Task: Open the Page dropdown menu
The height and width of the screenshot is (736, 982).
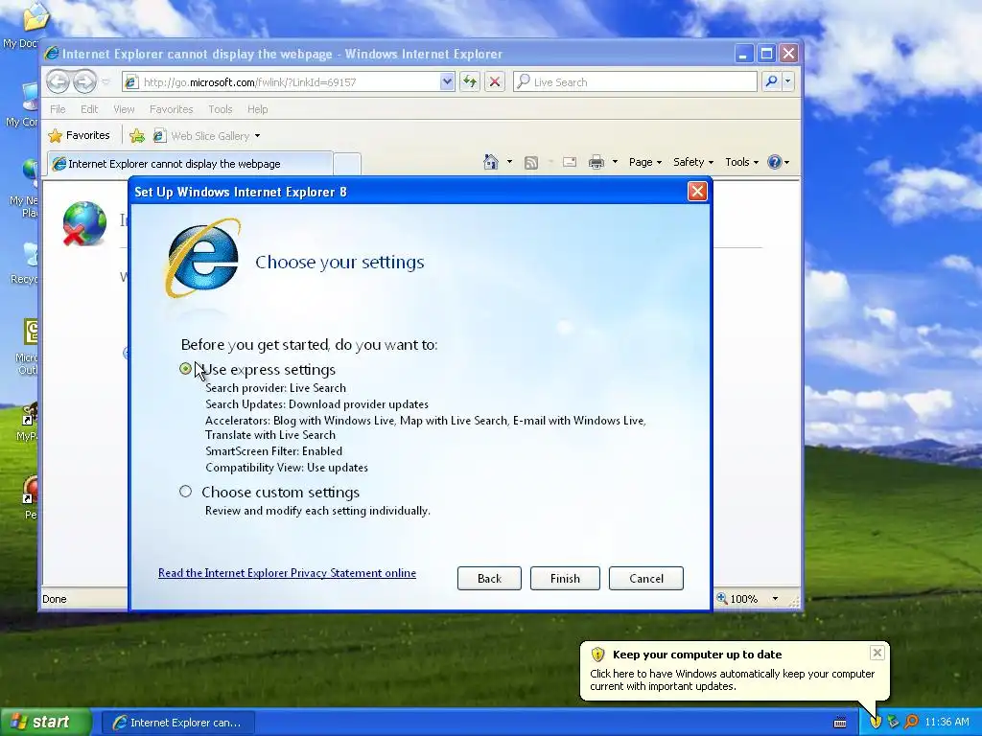Action: tap(645, 162)
